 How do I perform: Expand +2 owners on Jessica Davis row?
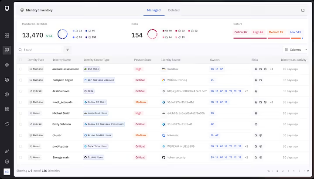tap(246, 91)
